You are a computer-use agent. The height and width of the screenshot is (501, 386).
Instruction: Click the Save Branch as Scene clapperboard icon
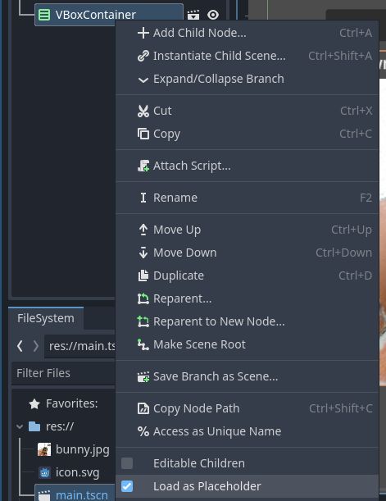click(x=143, y=376)
